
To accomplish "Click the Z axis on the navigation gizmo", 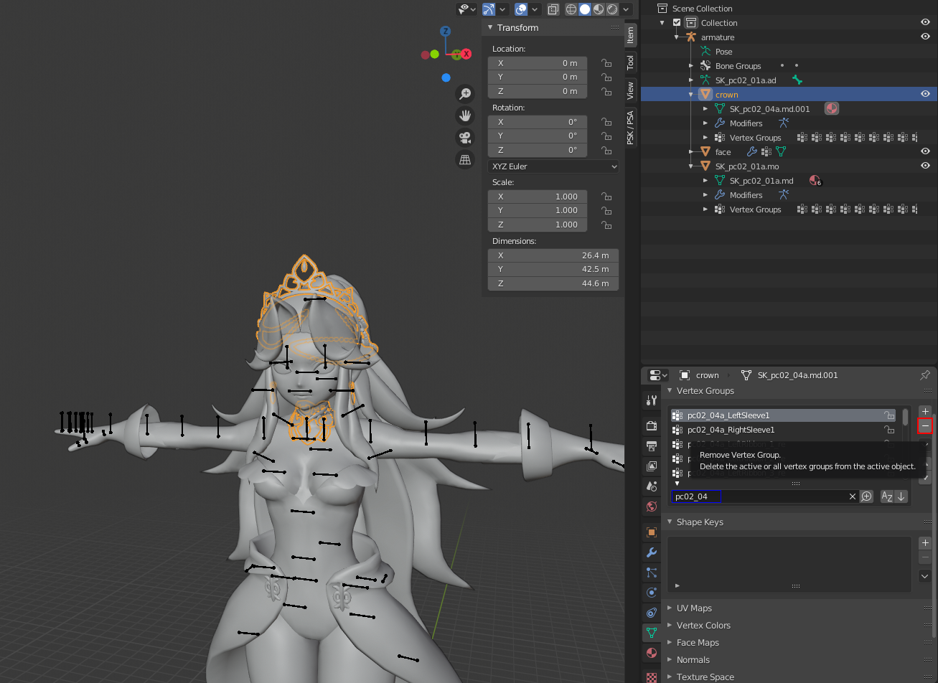I will pos(446,32).
